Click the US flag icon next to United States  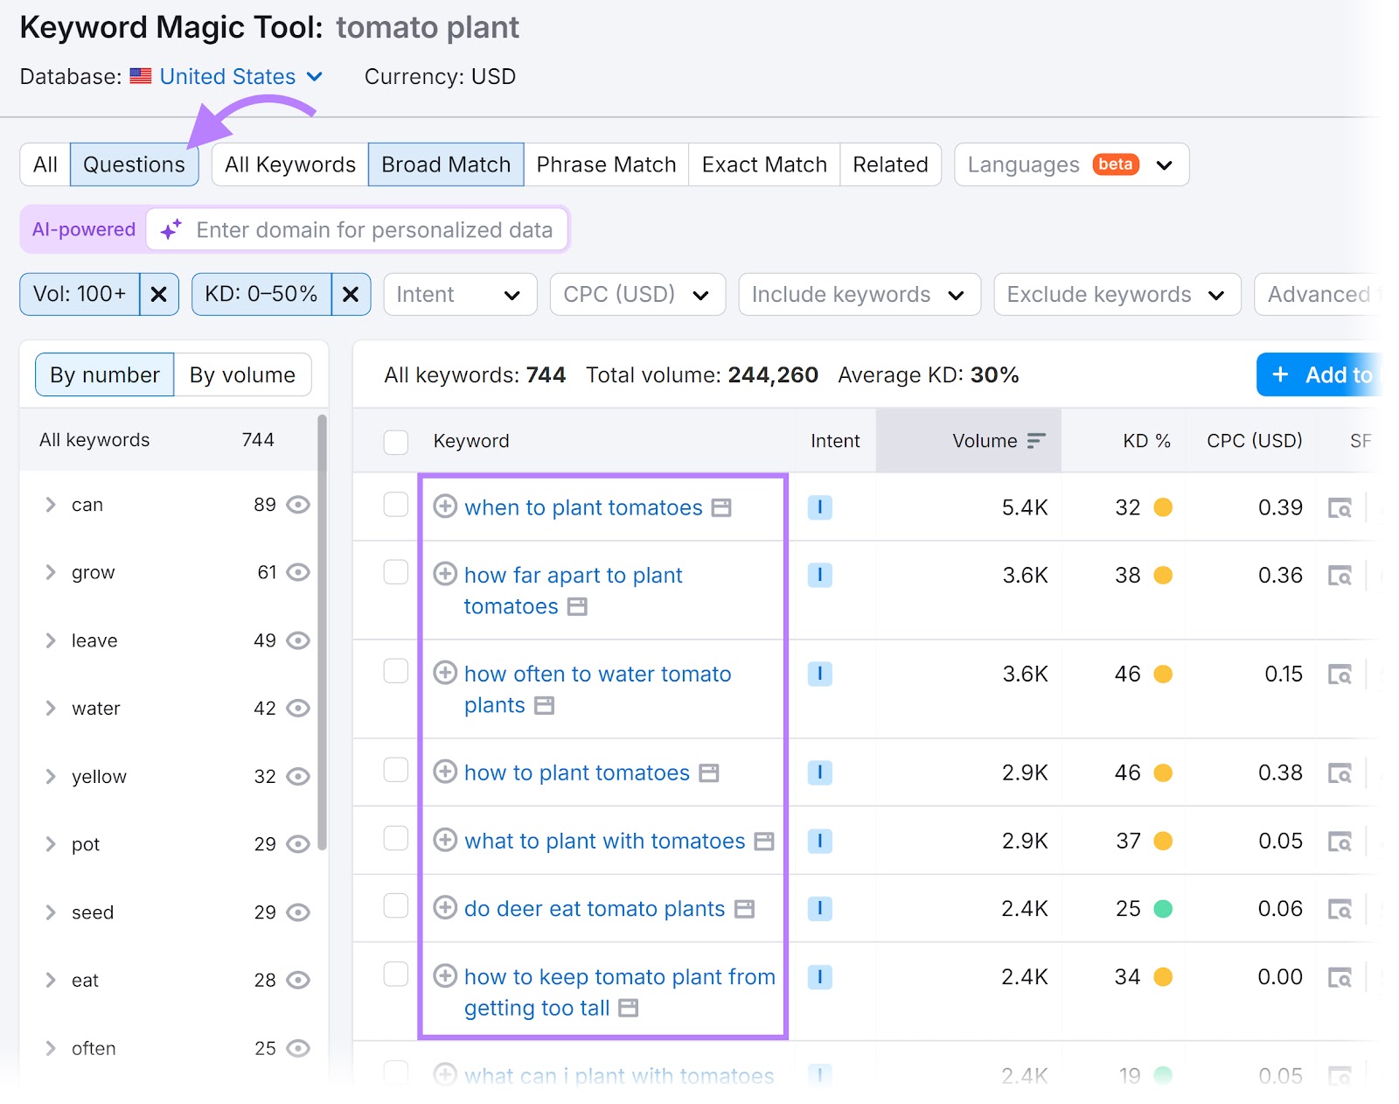[142, 76]
